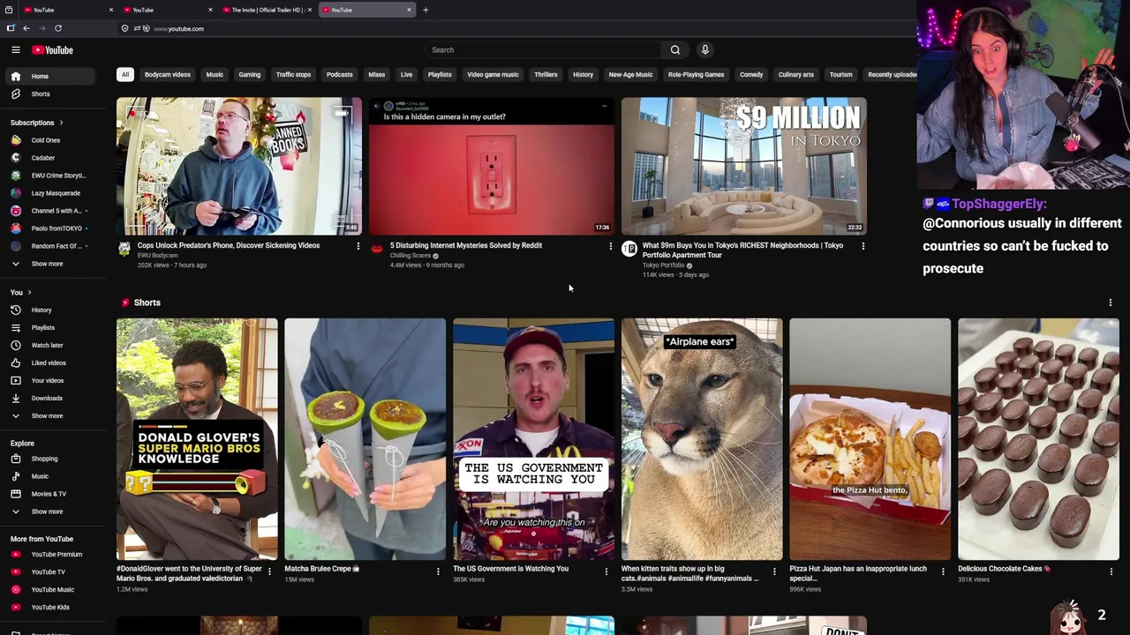Play Donald Glover Super Mario short
The height and width of the screenshot is (635, 1130).
197,439
